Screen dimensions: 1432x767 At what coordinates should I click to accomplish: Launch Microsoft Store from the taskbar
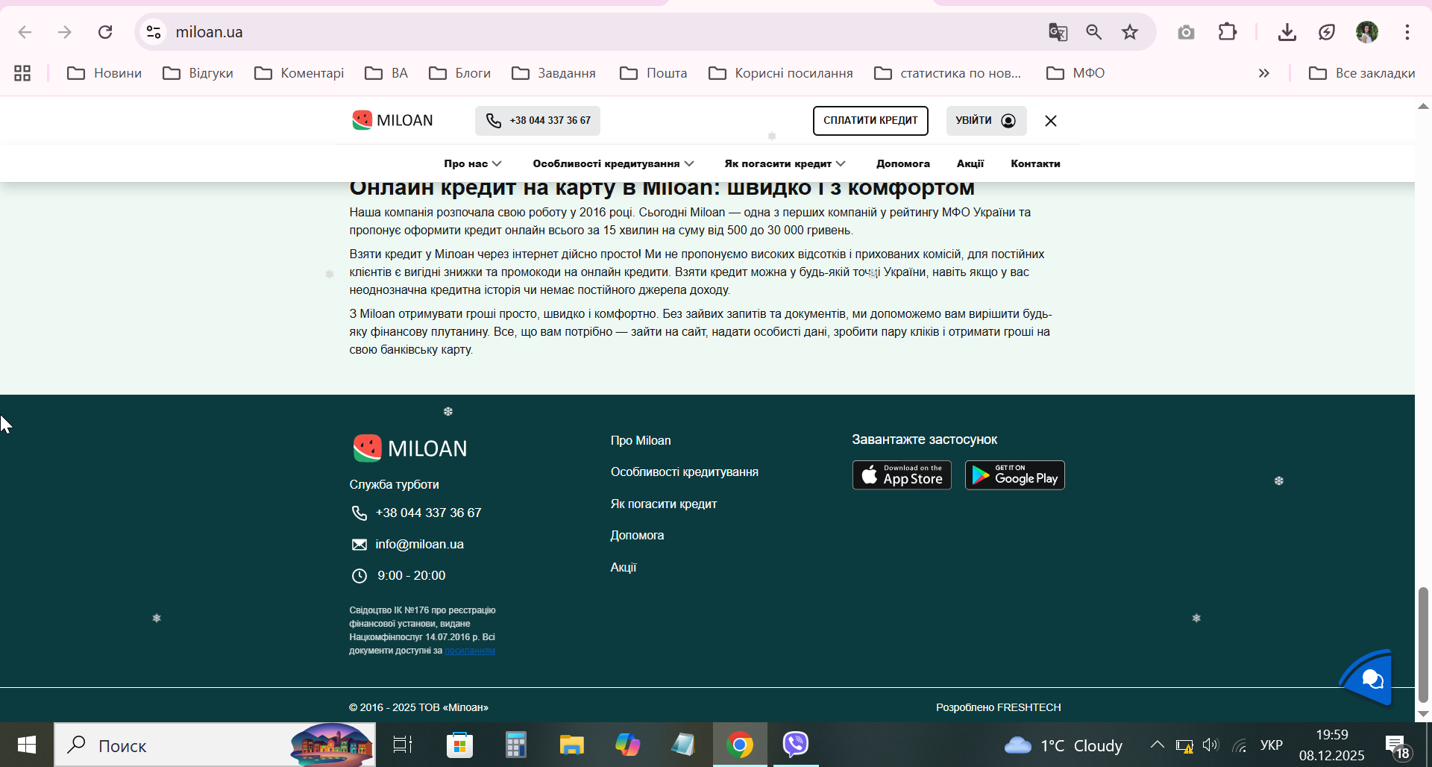pos(459,745)
